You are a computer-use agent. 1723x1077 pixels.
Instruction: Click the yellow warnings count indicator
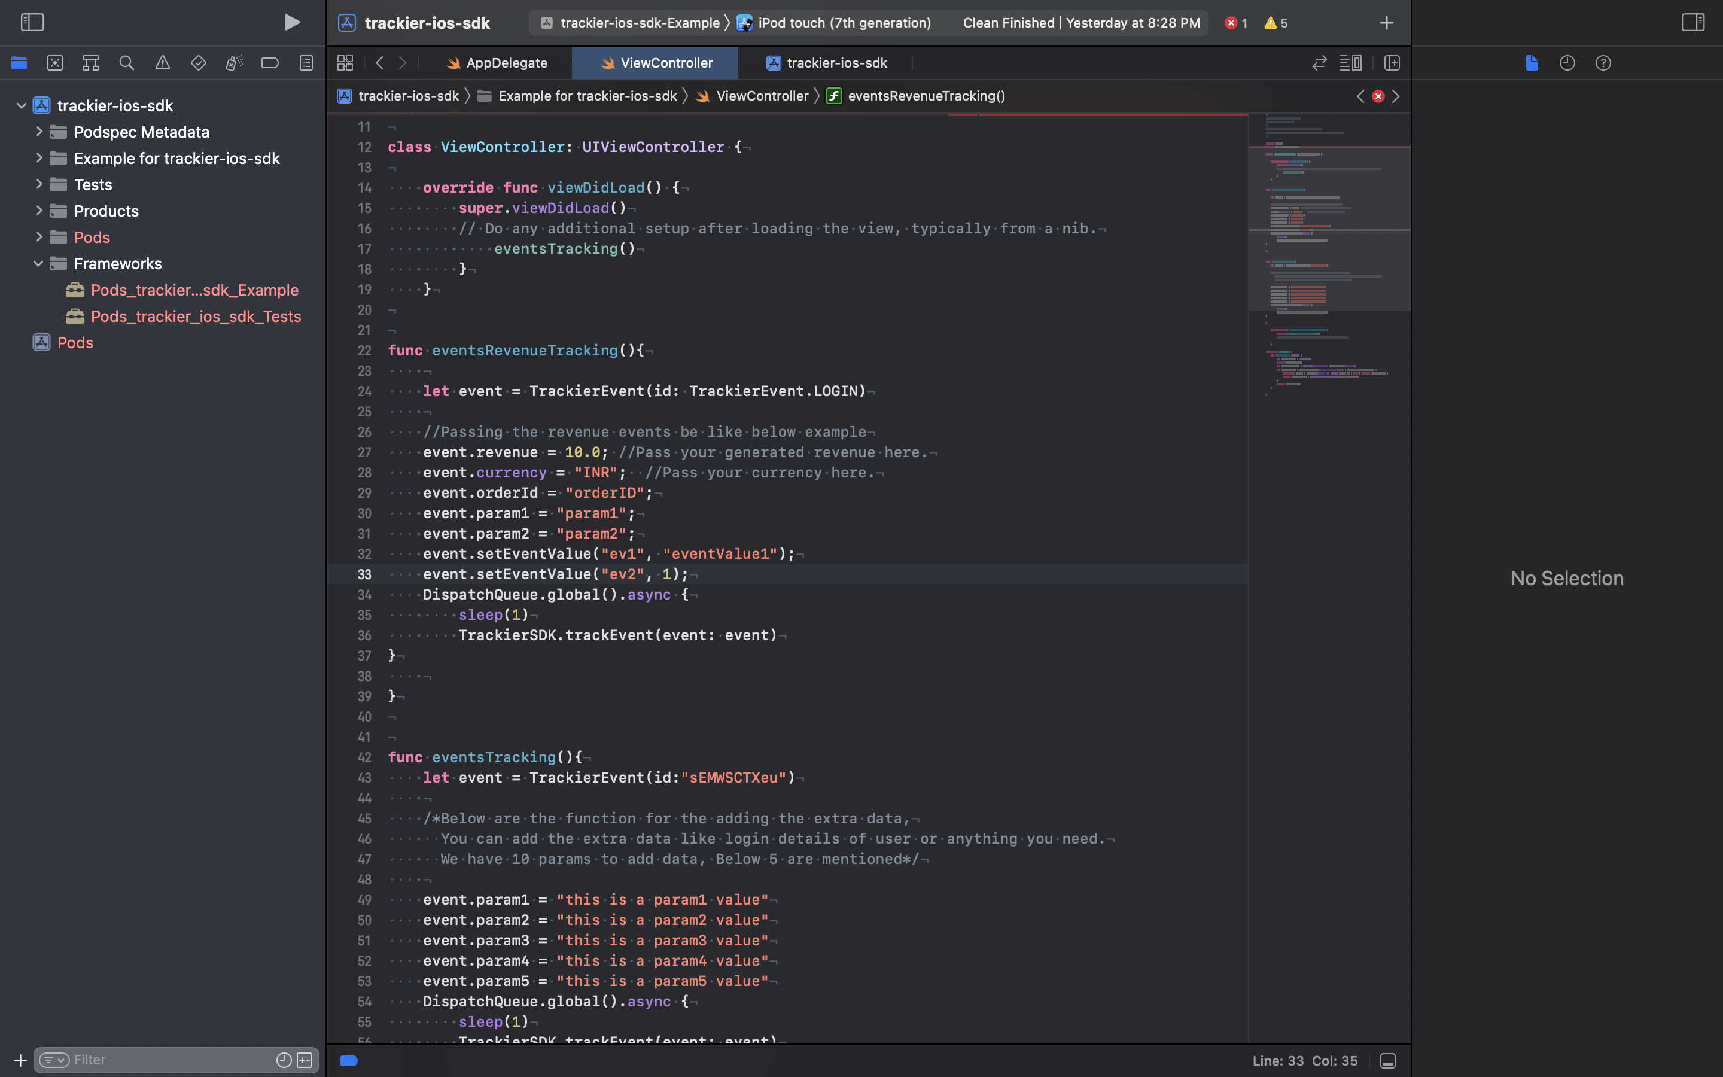[1276, 23]
